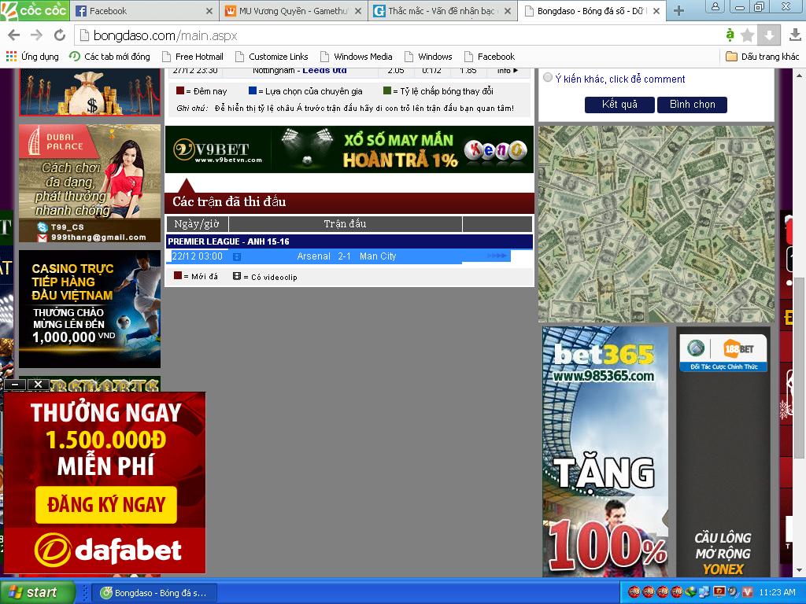
Task: Close the Thắc mắc tab
Action: 508,11
